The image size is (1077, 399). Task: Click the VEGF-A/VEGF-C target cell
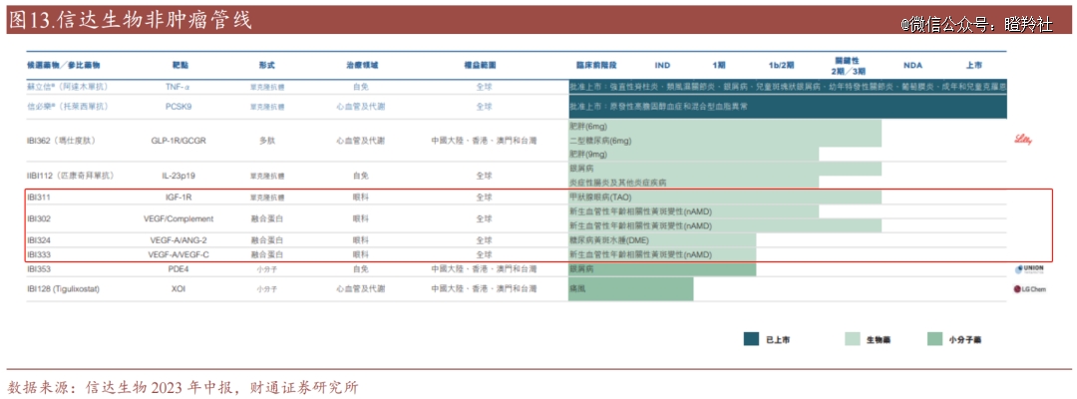pyautogui.click(x=180, y=254)
